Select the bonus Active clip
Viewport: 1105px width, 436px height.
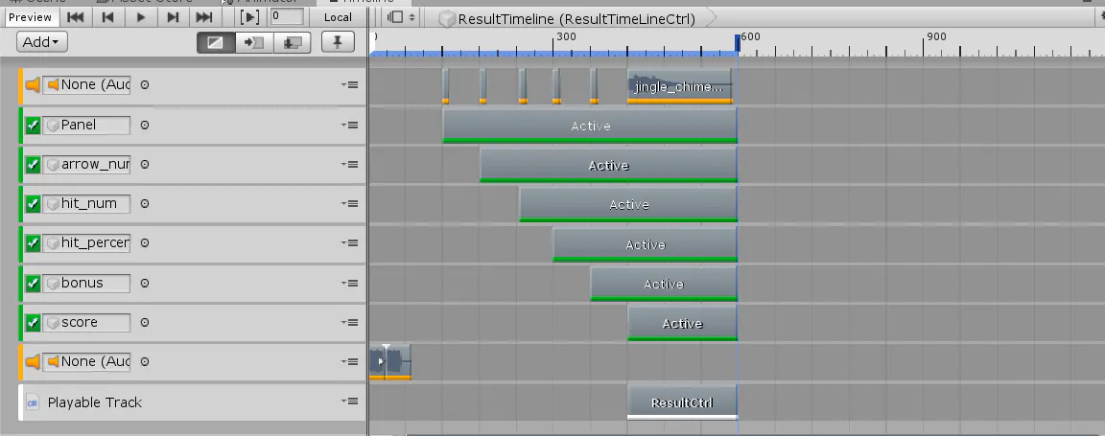(663, 284)
